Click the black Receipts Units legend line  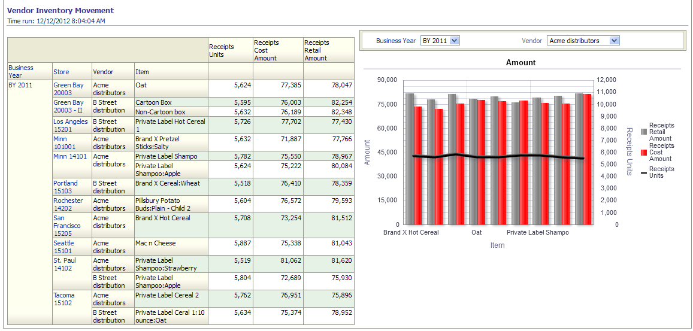pos(644,172)
